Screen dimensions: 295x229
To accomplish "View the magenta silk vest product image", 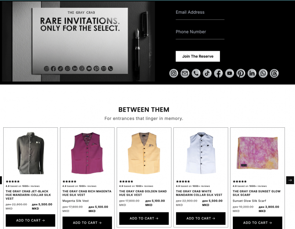I will click(x=87, y=153).
